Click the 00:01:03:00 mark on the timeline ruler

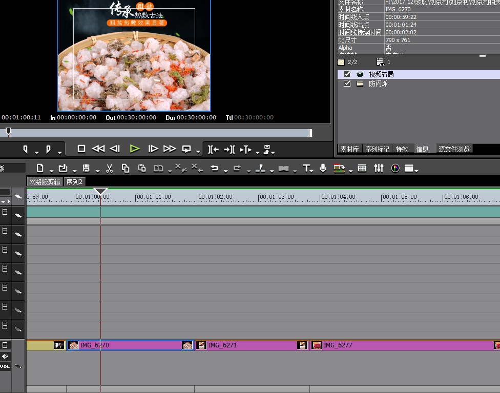click(x=277, y=197)
